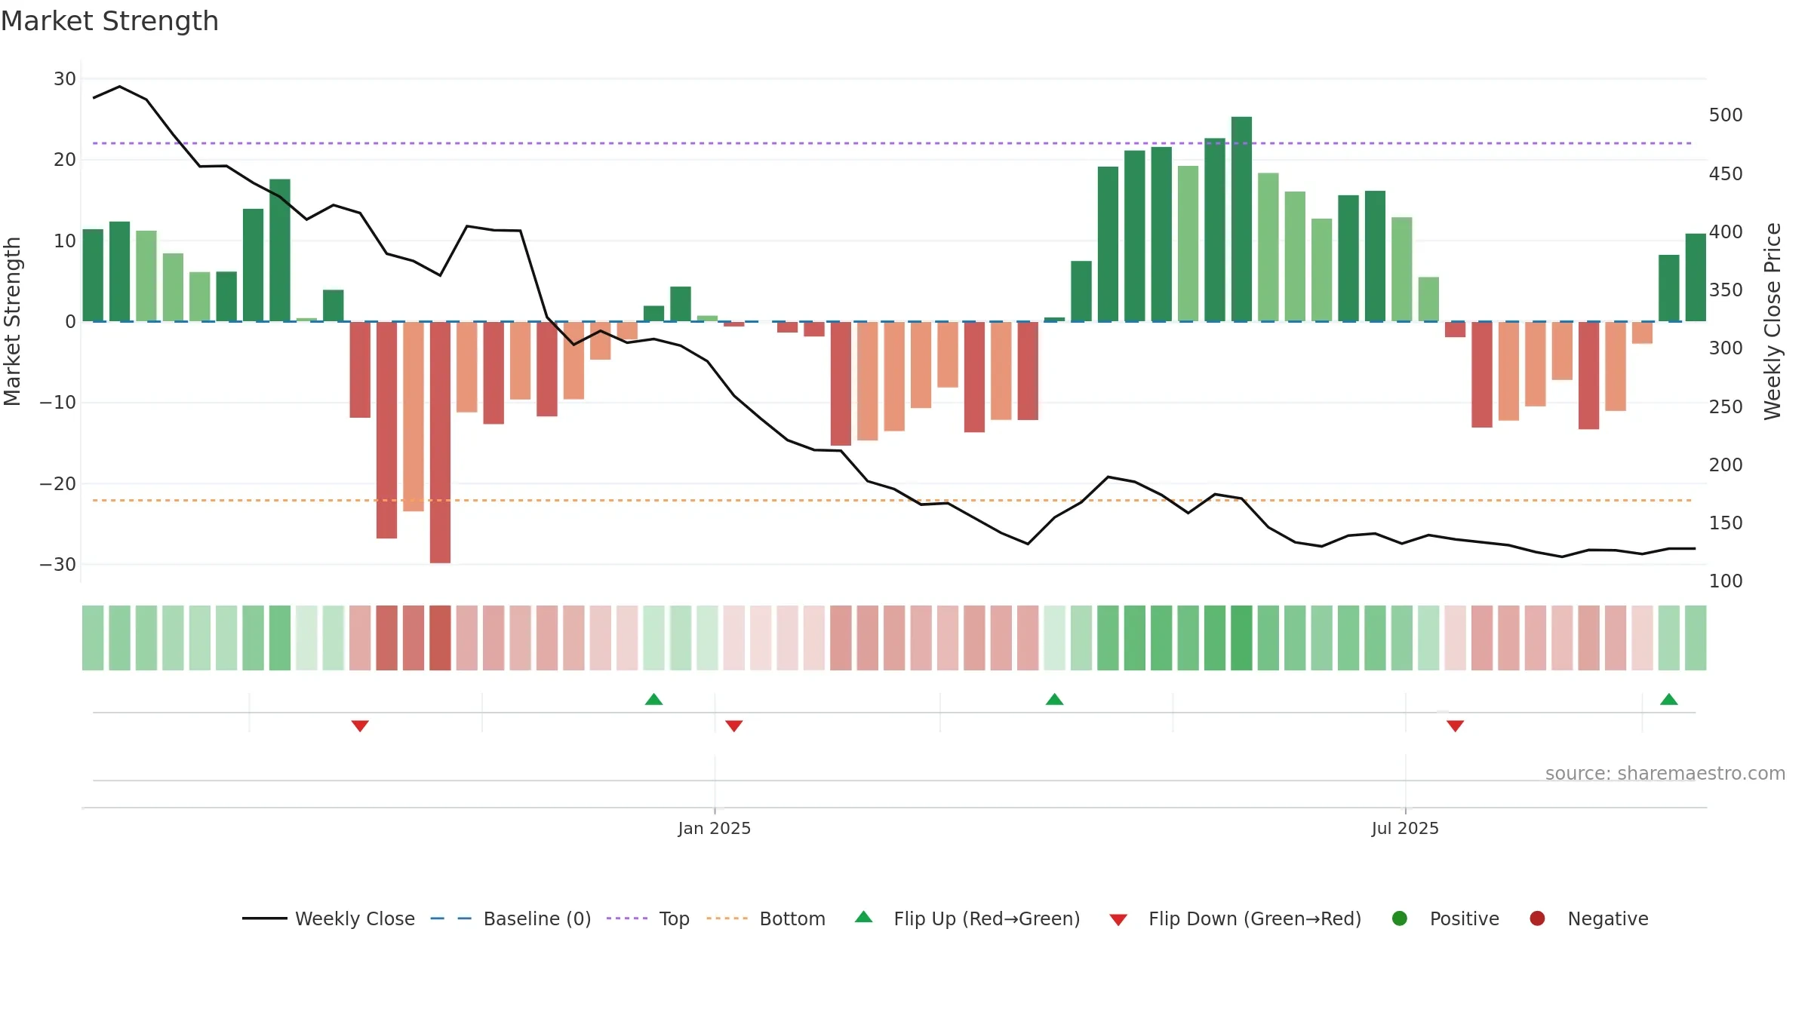Toggle the Bottom legend entry
1811x1018 pixels.
pos(766,918)
